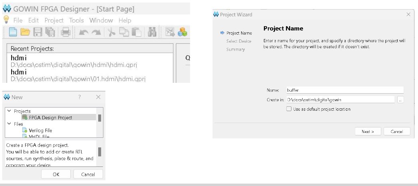Cancel the Project Wizard
Viewport: 418px width, 186px height.
point(397,131)
